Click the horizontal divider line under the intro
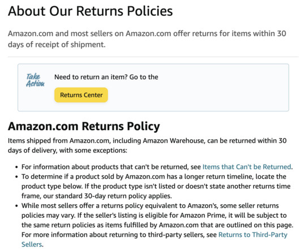Image resolution: width=300 pixels, height=250 pixels. click(153, 57)
